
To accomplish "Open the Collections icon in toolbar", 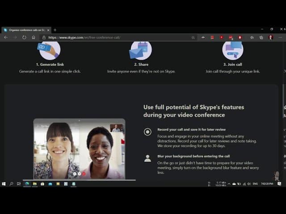I will [x=261, y=37].
